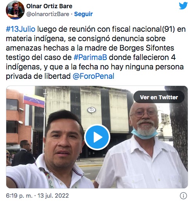194x202 pixels.
Task: Follow the account via Seguir
Action: pyautogui.click(x=83, y=14)
